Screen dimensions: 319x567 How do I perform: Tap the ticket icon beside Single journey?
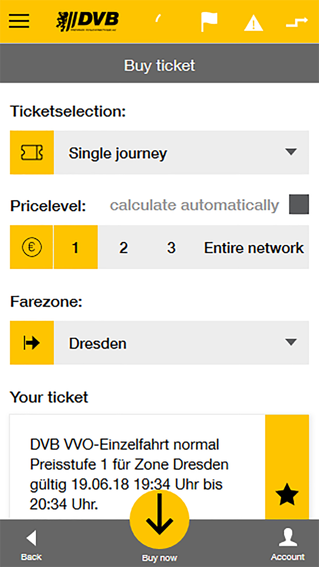click(32, 152)
